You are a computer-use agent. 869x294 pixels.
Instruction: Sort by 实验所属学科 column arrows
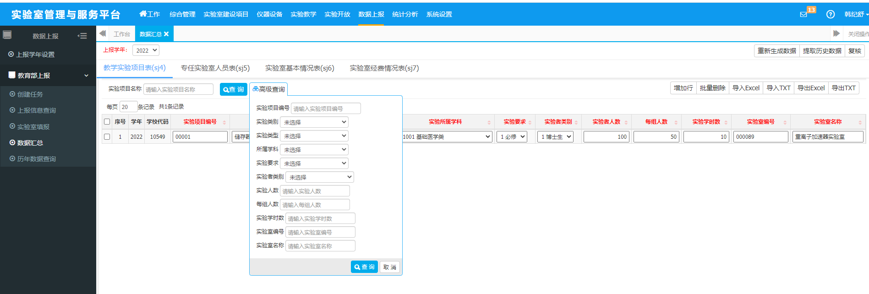(489, 122)
